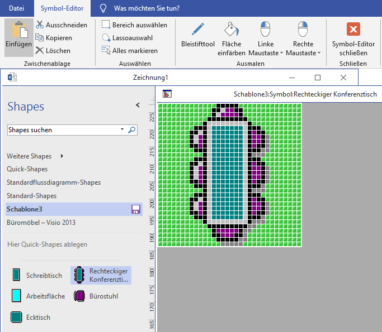Click Kopieren in the Zwischenablage group
This screenshot has width=382, height=332.
click(54, 38)
